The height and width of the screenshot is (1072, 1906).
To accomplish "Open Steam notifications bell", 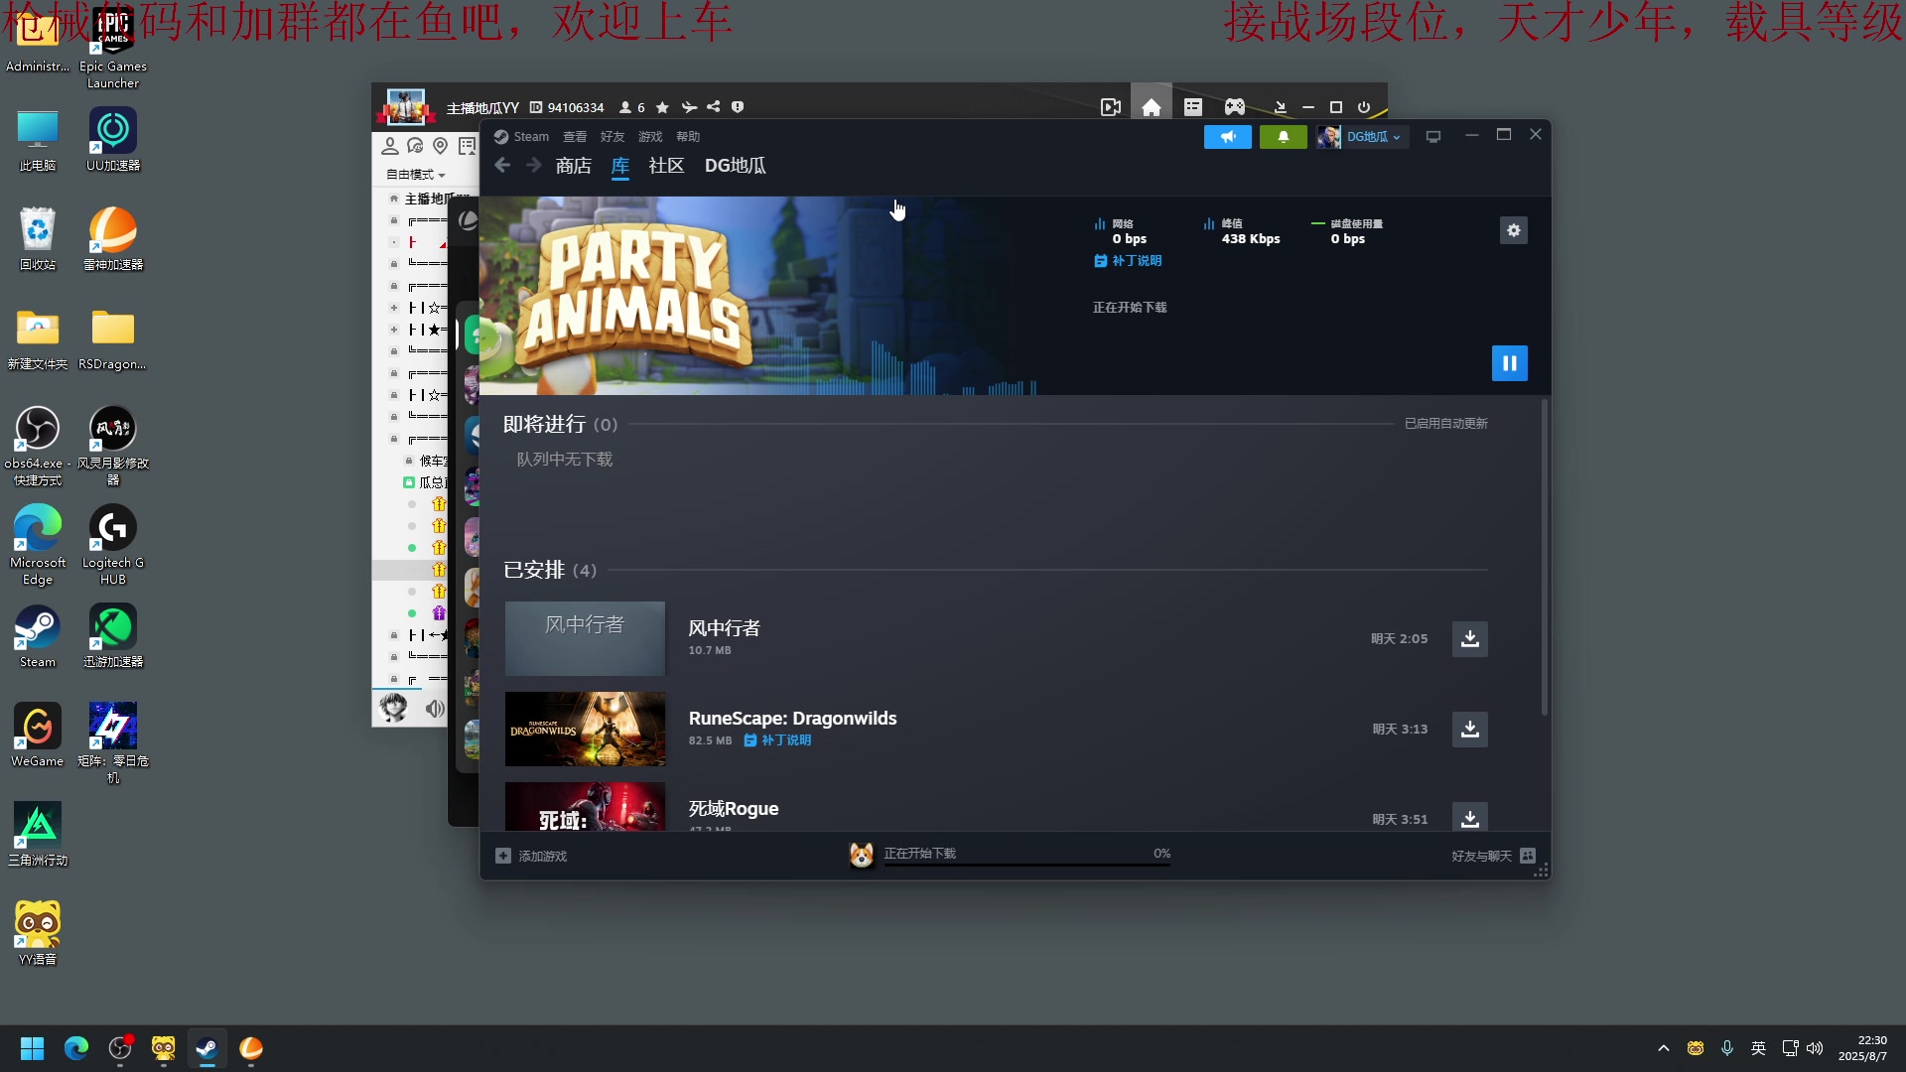I will coord(1283,137).
